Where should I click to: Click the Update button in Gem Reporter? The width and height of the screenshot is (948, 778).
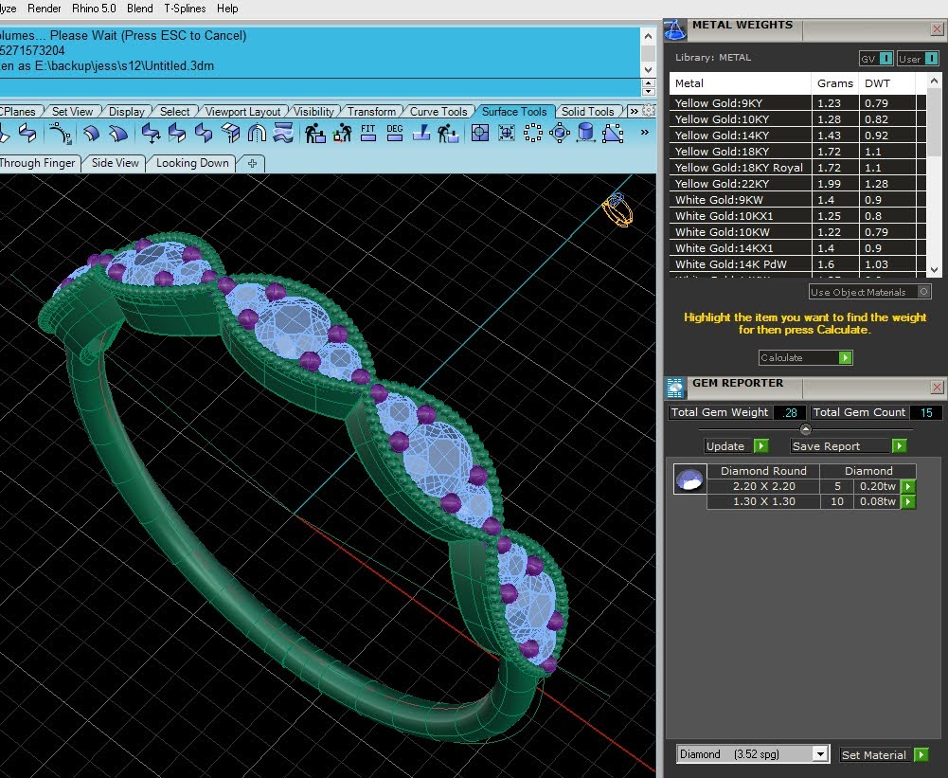737,446
